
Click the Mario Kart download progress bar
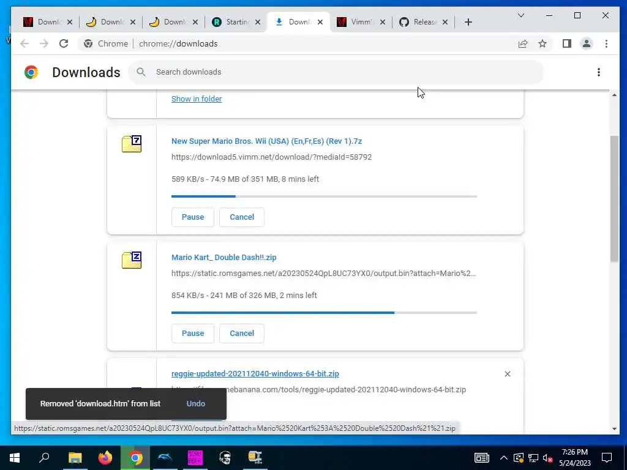click(x=324, y=313)
